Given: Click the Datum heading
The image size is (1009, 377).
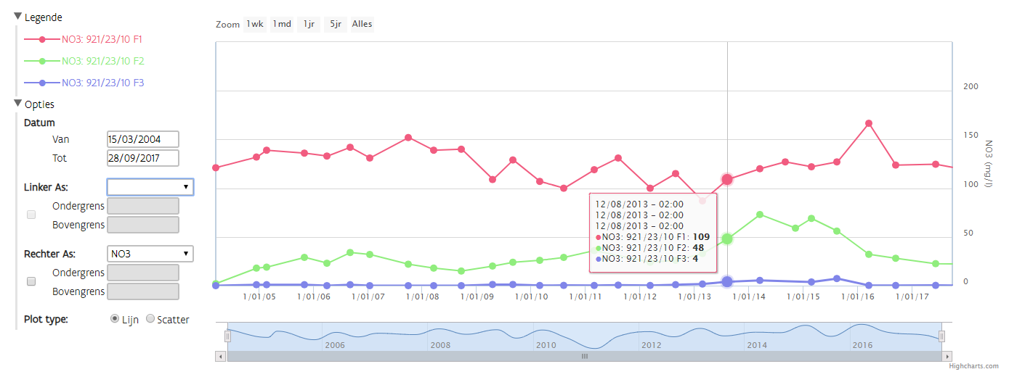Looking at the screenshot, I should 39,123.
